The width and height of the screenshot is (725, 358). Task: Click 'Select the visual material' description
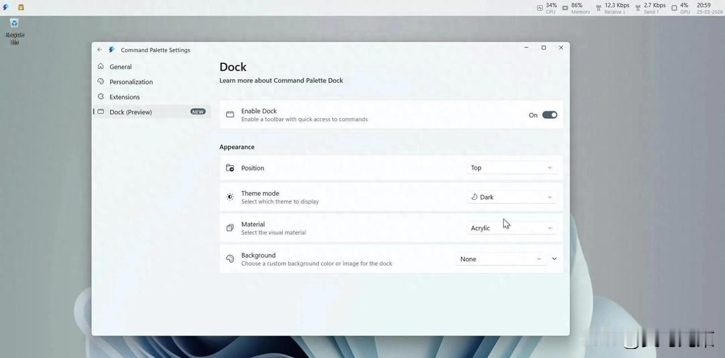pyautogui.click(x=274, y=232)
